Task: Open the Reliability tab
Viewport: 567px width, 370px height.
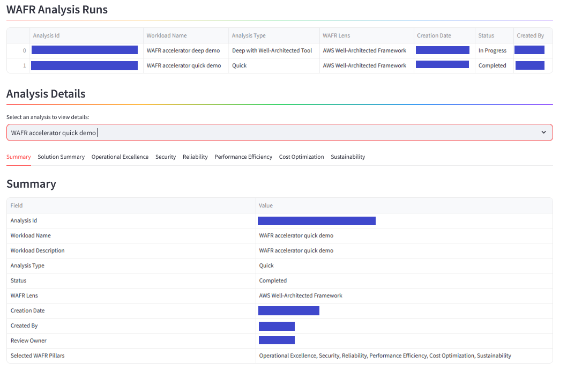Action: pyautogui.click(x=195, y=157)
